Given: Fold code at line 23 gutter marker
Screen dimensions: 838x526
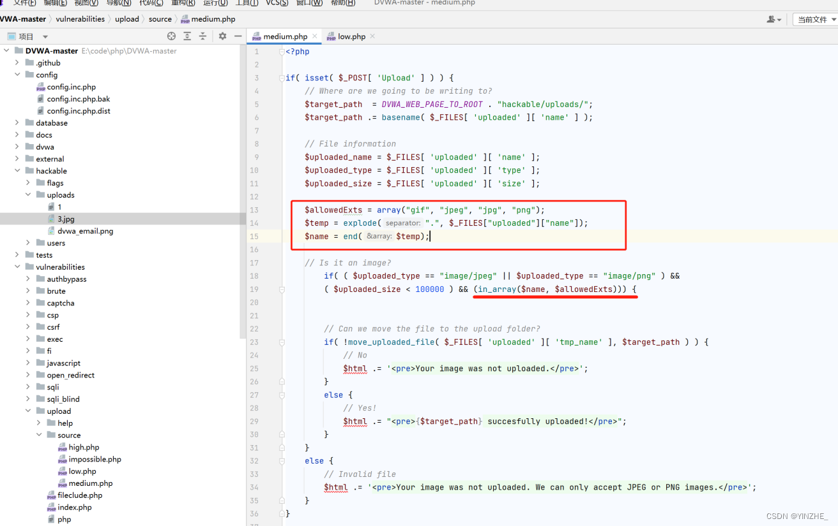Looking at the screenshot, I should coord(282,342).
